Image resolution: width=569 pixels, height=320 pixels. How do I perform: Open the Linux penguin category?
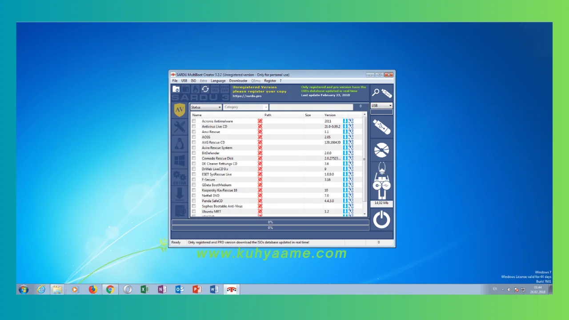point(180,144)
